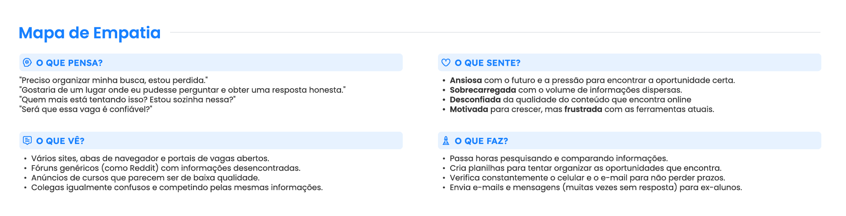Select the quote starting "Gostaria de um lugar"
The width and height of the screenshot is (846, 216).
tap(182, 90)
